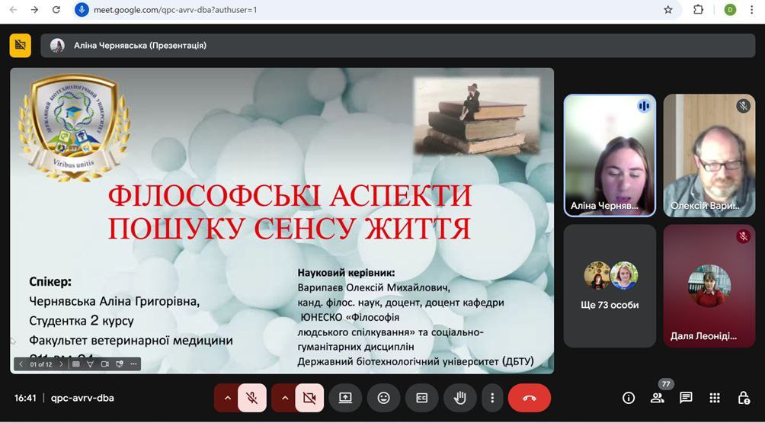
Task: Select Аліна Чернявська video tile
Action: (x=610, y=156)
